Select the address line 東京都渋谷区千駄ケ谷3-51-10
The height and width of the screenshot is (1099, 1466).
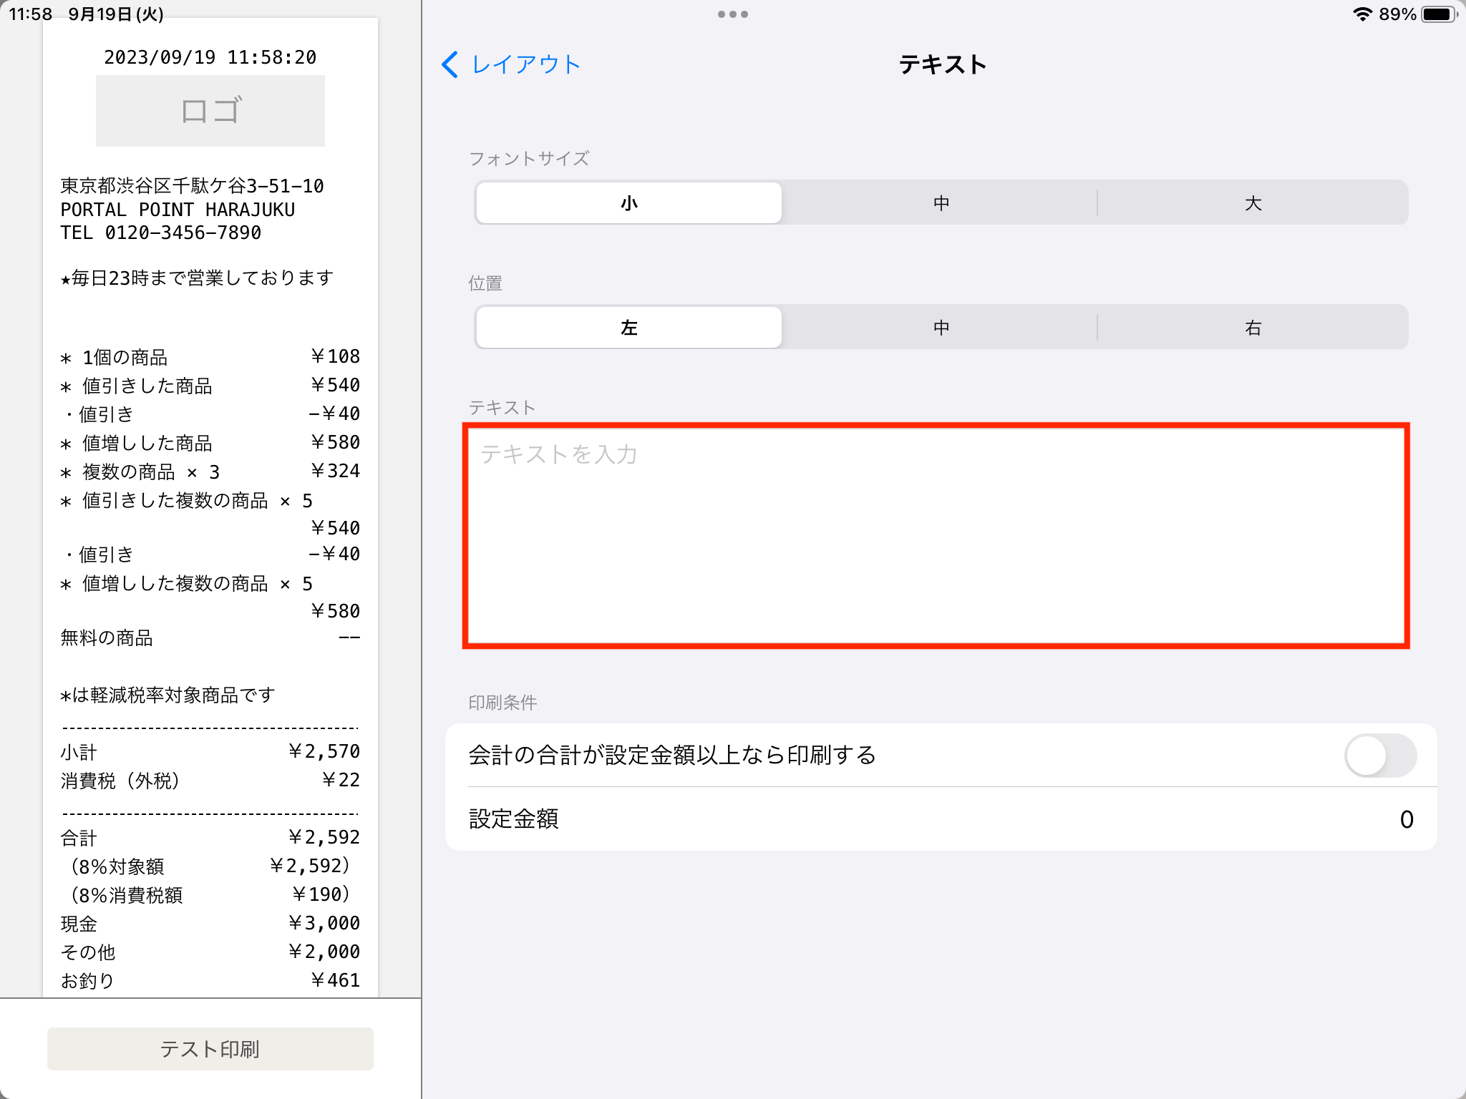(x=192, y=186)
